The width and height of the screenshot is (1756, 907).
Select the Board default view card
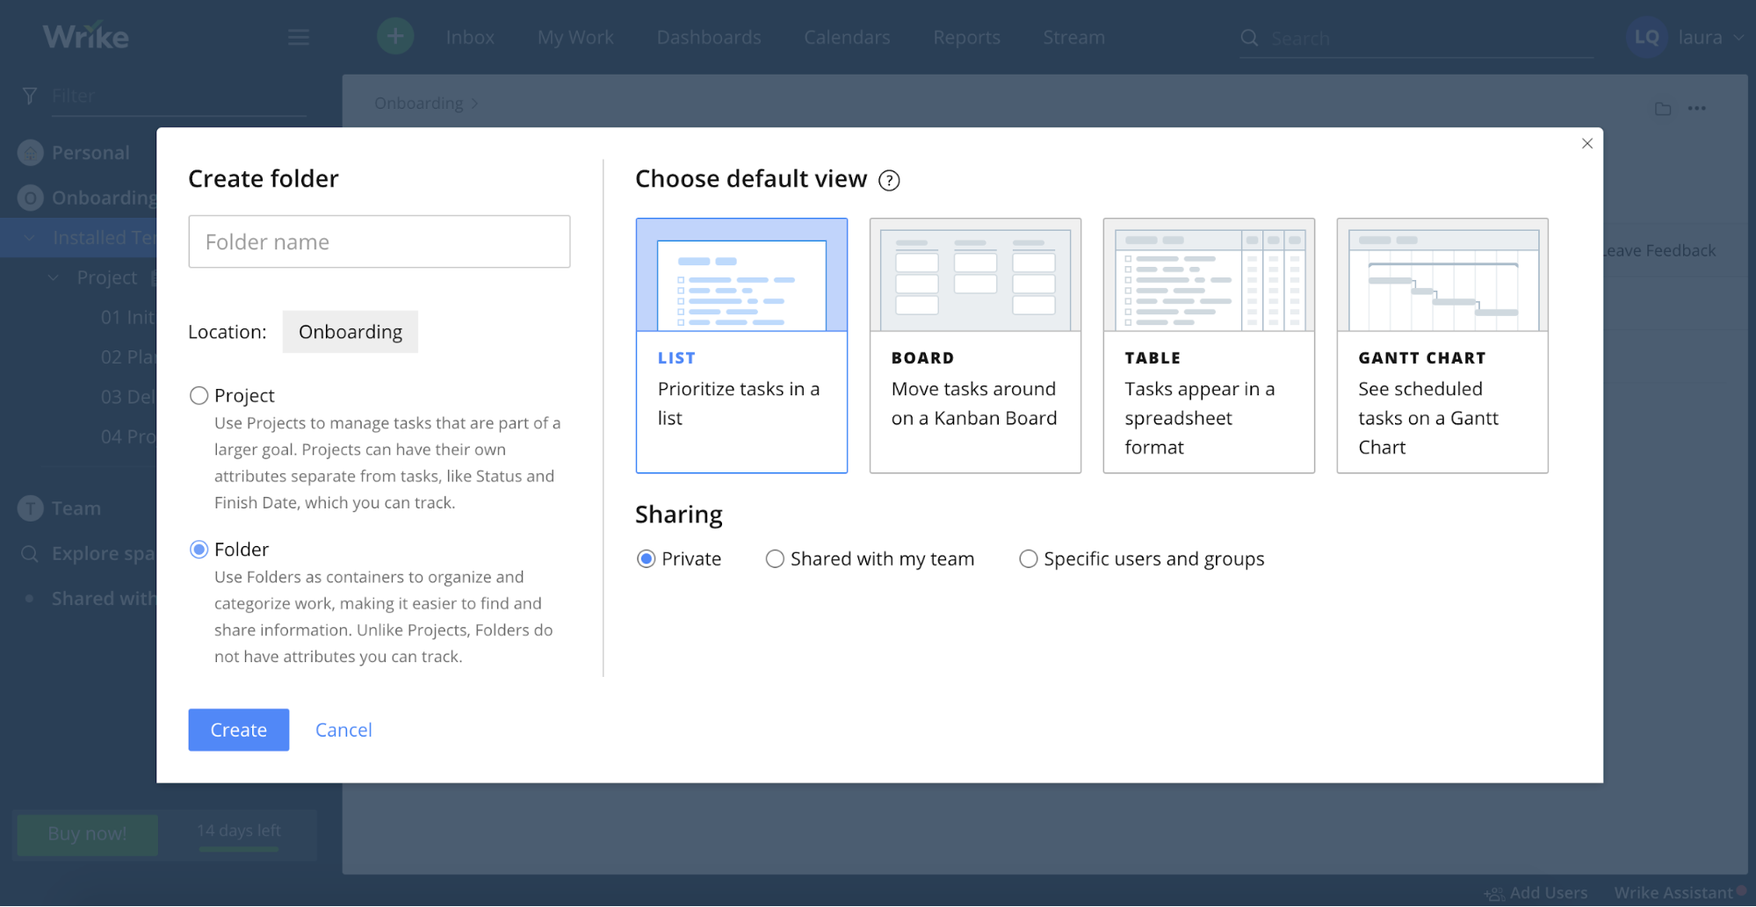click(x=975, y=345)
